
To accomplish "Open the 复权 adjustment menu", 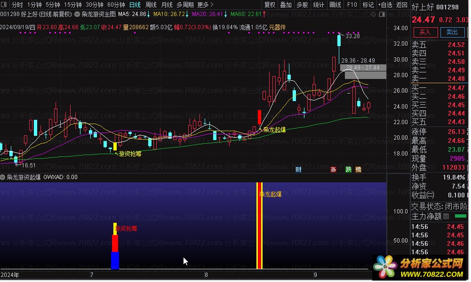I will point(270,5).
